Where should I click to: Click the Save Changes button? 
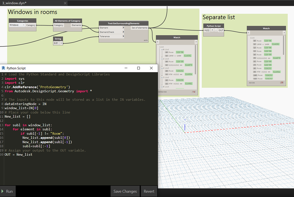click(125, 191)
